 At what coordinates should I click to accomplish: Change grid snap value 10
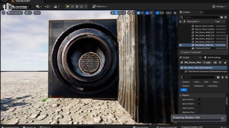[142, 13]
